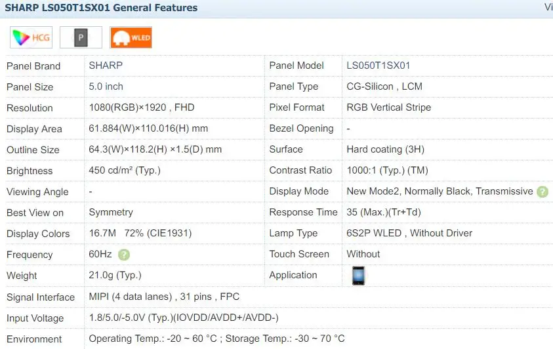
Task: Click the Outline Size label
Action: (x=33, y=150)
